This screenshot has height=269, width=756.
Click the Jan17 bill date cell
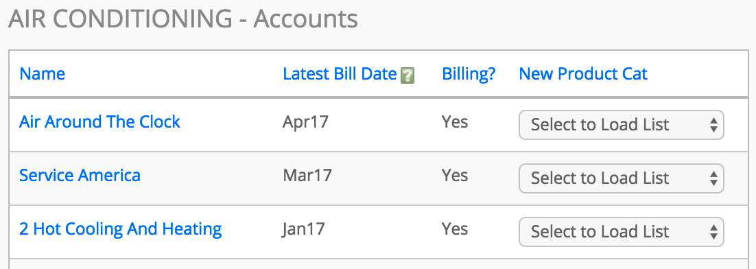click(x=304, y=229)
